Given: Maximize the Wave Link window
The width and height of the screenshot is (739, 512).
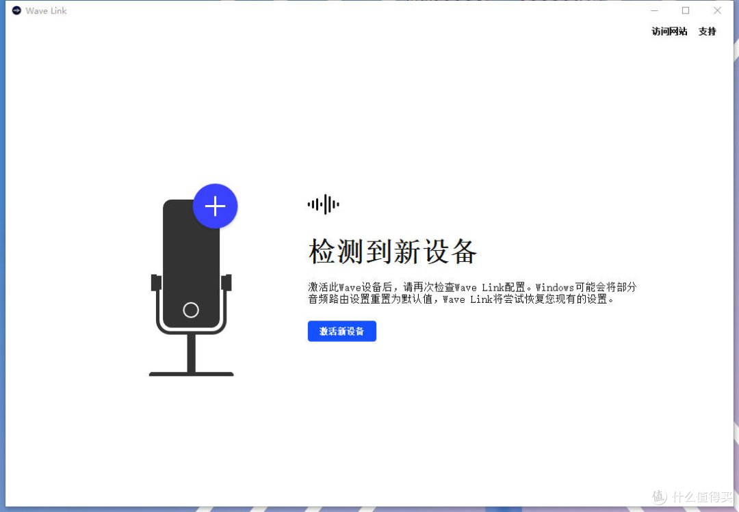Looking at the screenshot, I should (x=686, y=10).
